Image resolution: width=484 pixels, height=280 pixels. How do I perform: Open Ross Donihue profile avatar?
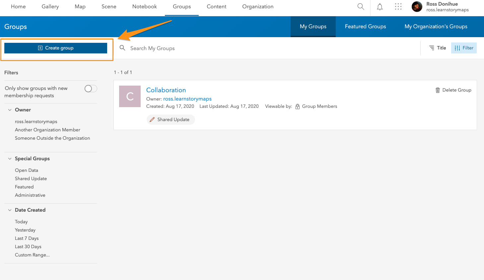(x=417, y=7)
